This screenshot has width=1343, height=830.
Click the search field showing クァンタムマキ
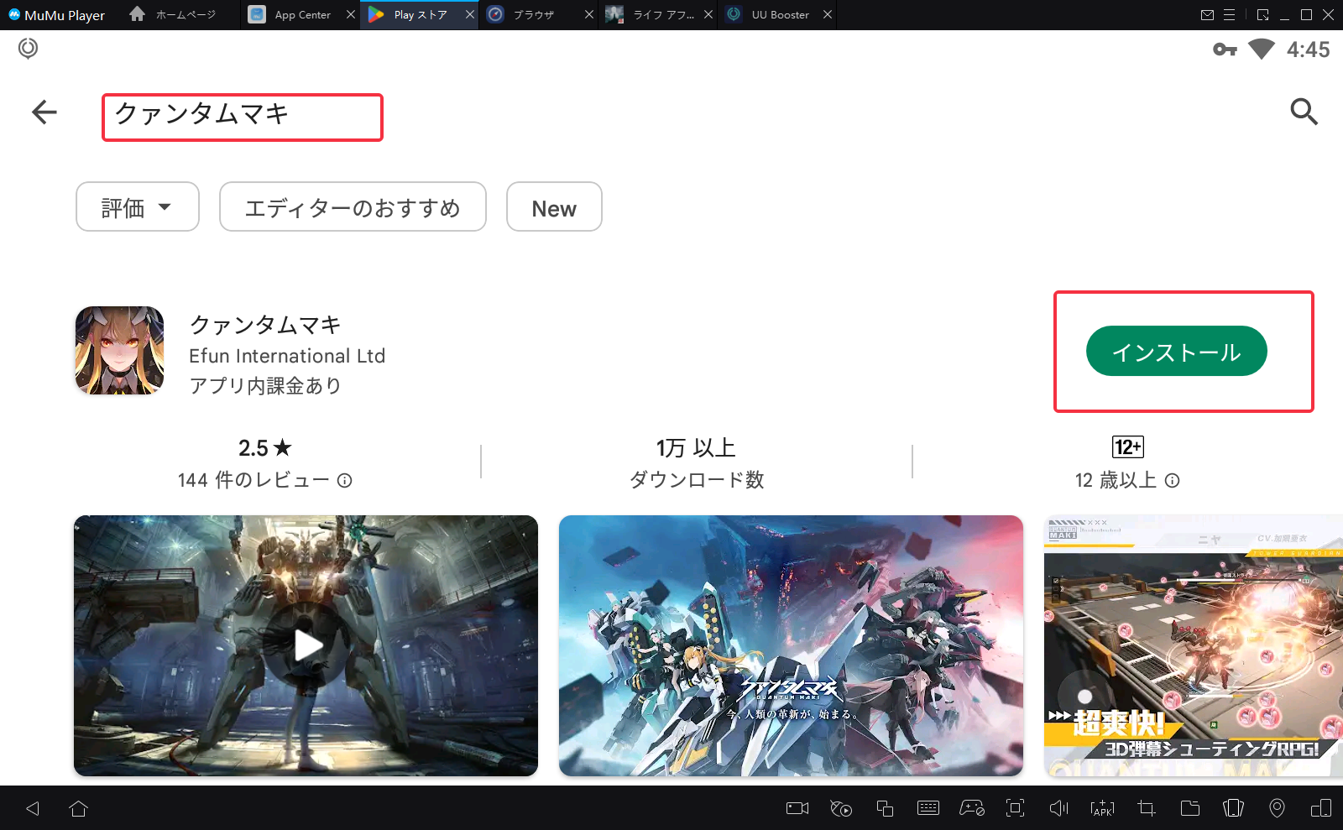(243, 117)
